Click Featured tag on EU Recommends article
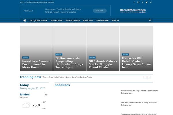173x115 pixels. point(59,54)
